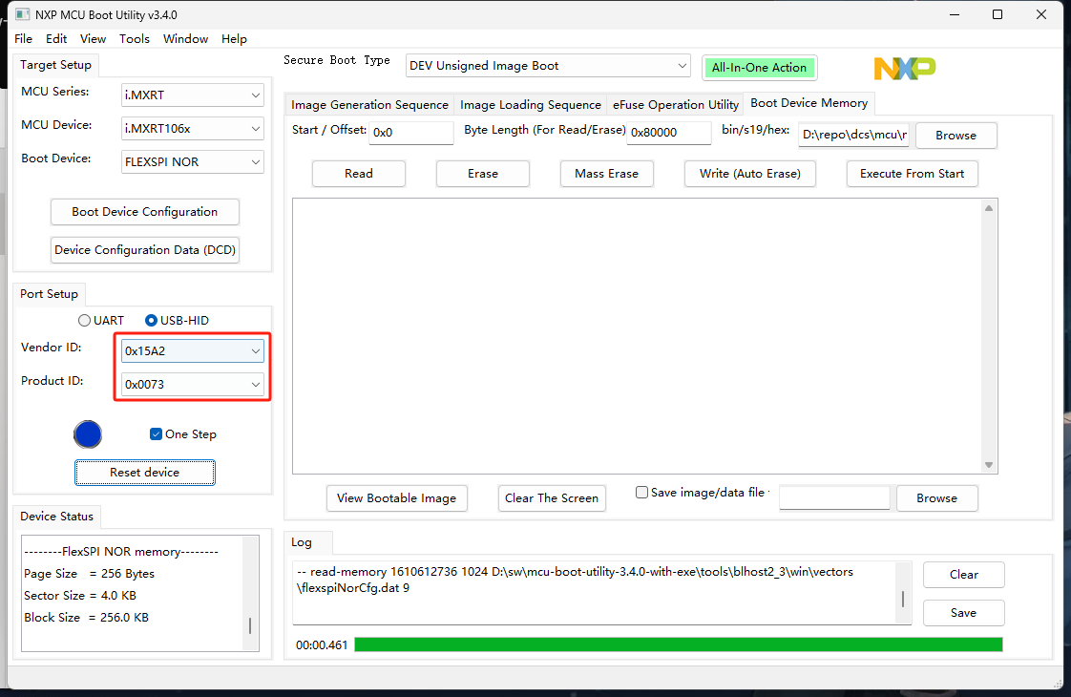Select the UART radio button
The image size is (1071, 697).
coord(101,321)
